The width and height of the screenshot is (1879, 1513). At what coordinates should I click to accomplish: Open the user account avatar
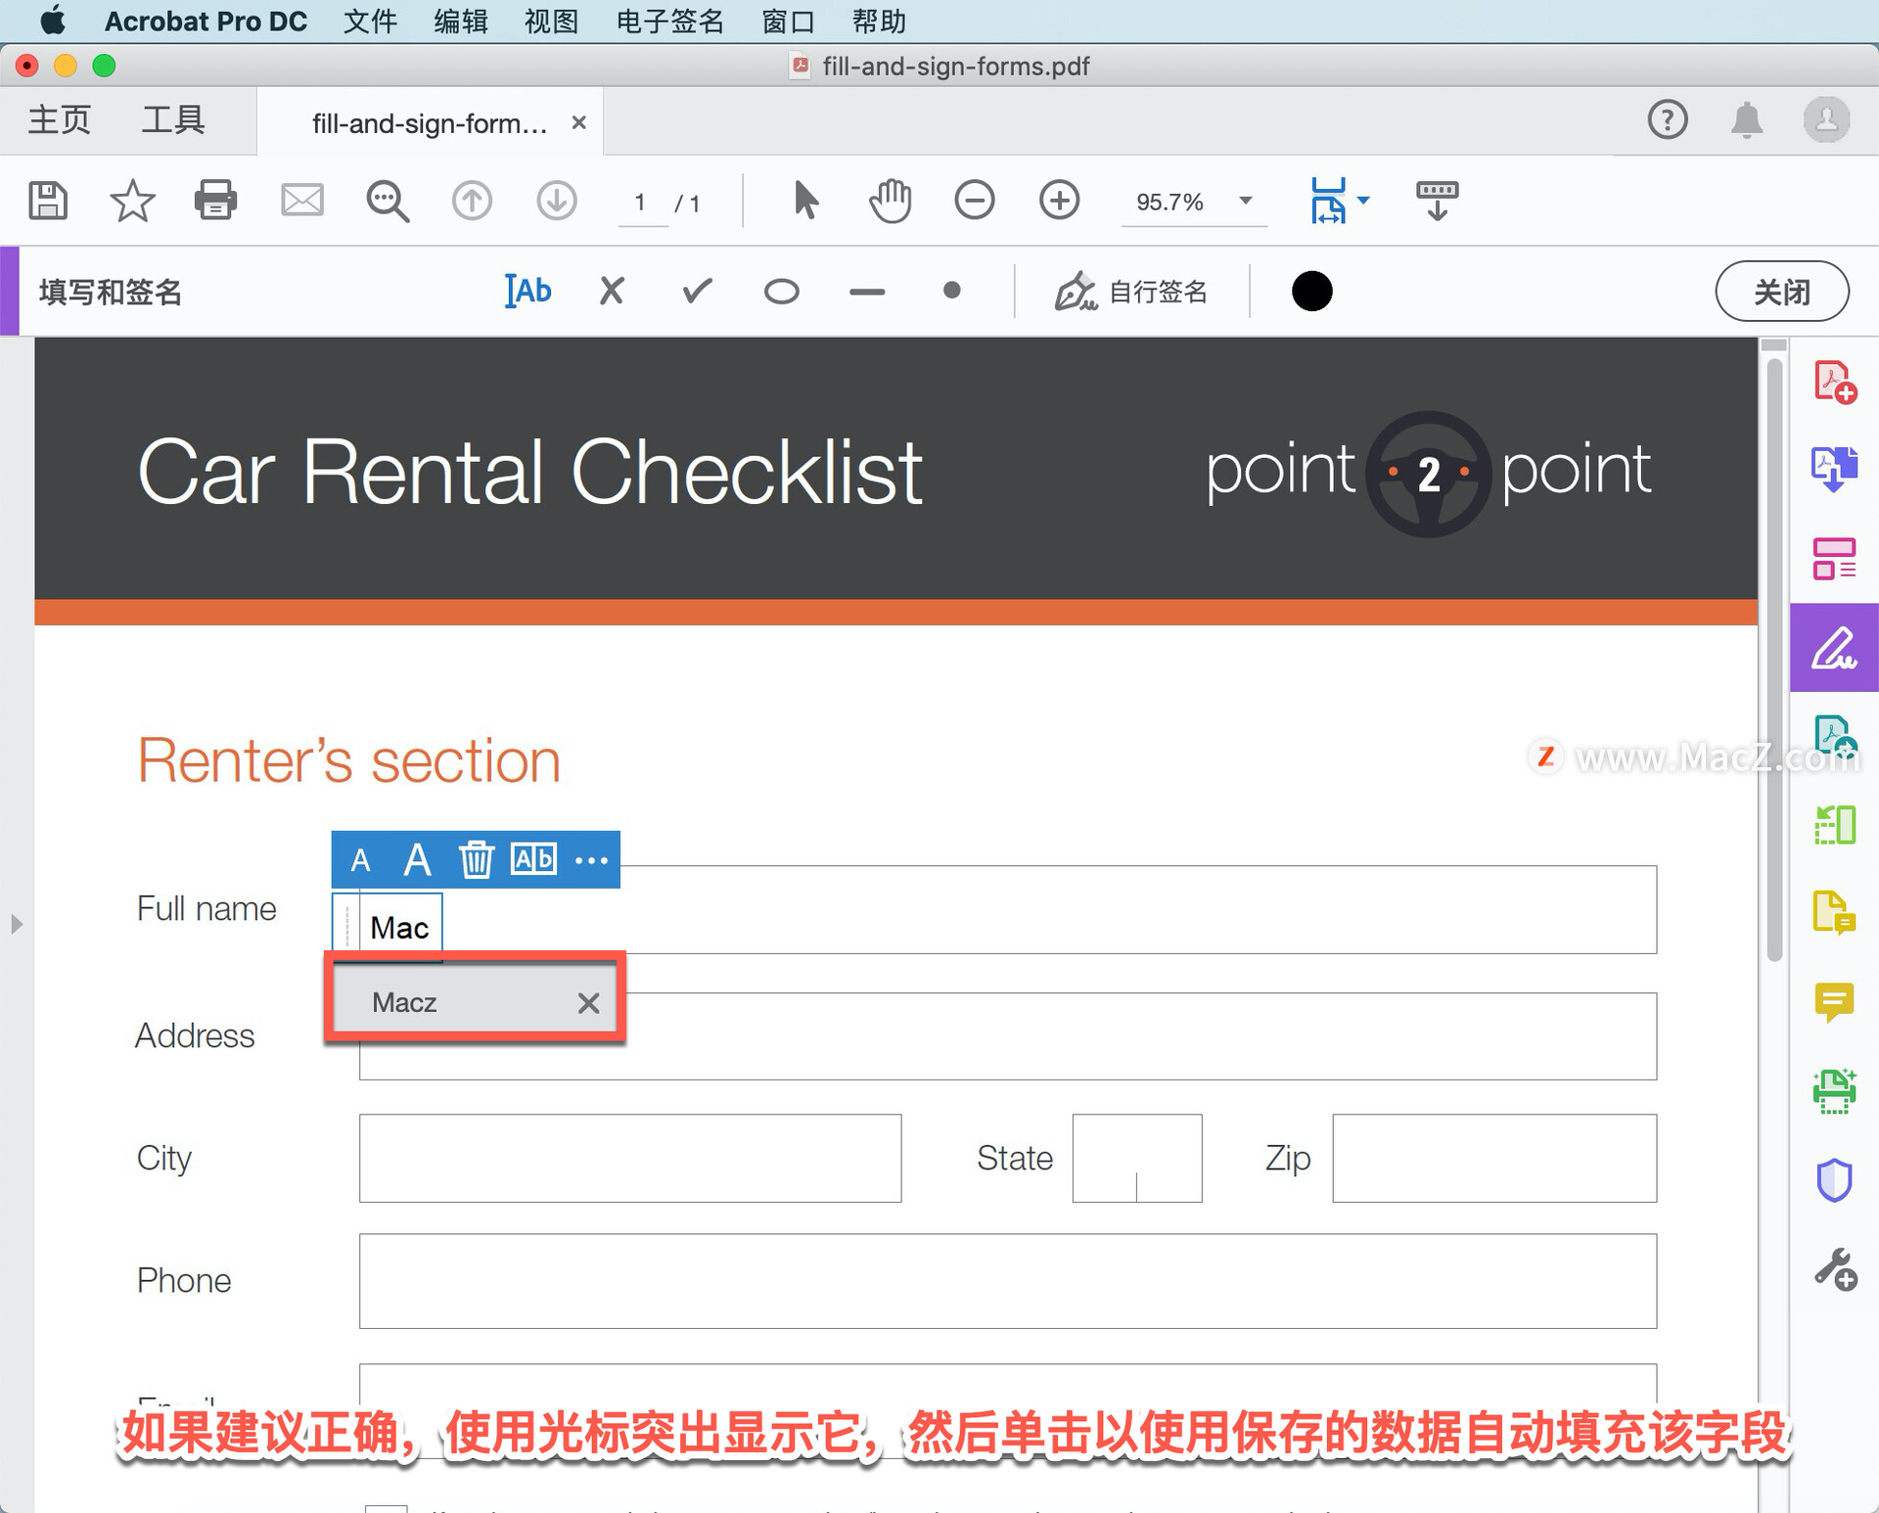click(1826, 120)
